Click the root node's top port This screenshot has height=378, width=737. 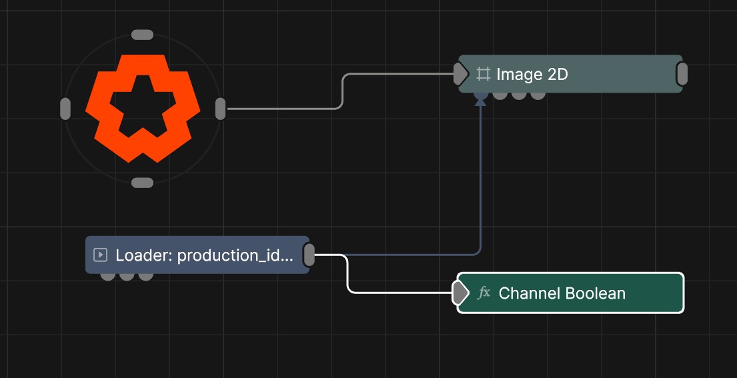(142, 35)
